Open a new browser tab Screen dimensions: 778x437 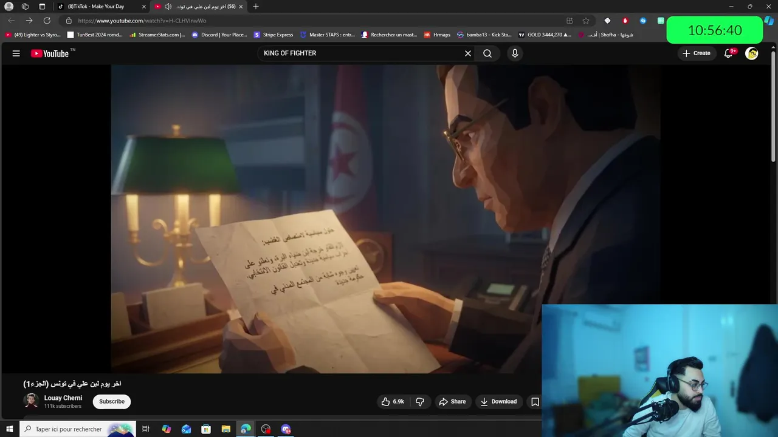[256, 7]
